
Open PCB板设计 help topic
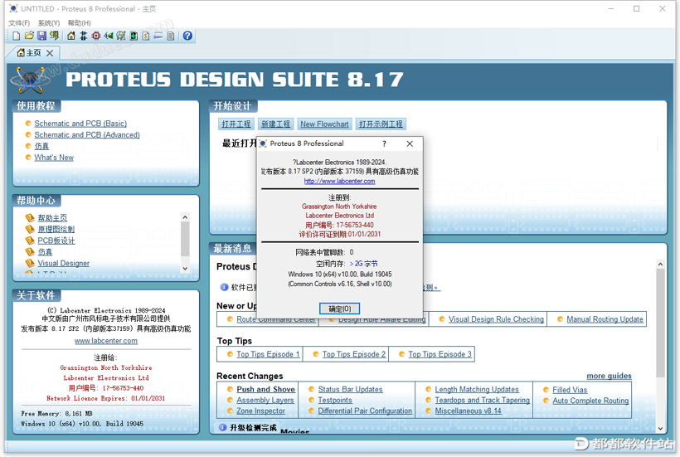coord(56,241)
